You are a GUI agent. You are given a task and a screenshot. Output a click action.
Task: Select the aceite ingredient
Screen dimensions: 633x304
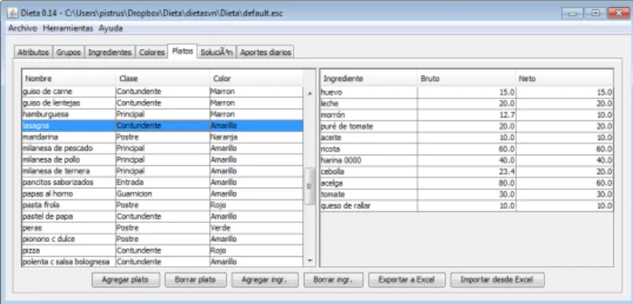tap(467, 137)
